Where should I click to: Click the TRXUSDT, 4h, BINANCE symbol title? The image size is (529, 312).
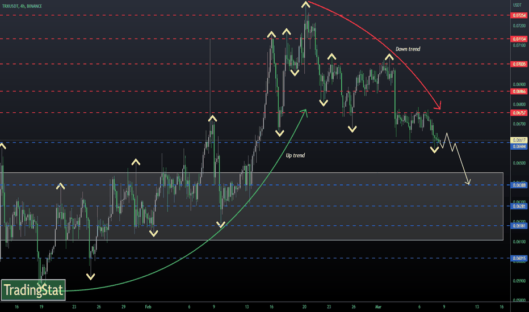pyautogui.click(x=22, y=6)
